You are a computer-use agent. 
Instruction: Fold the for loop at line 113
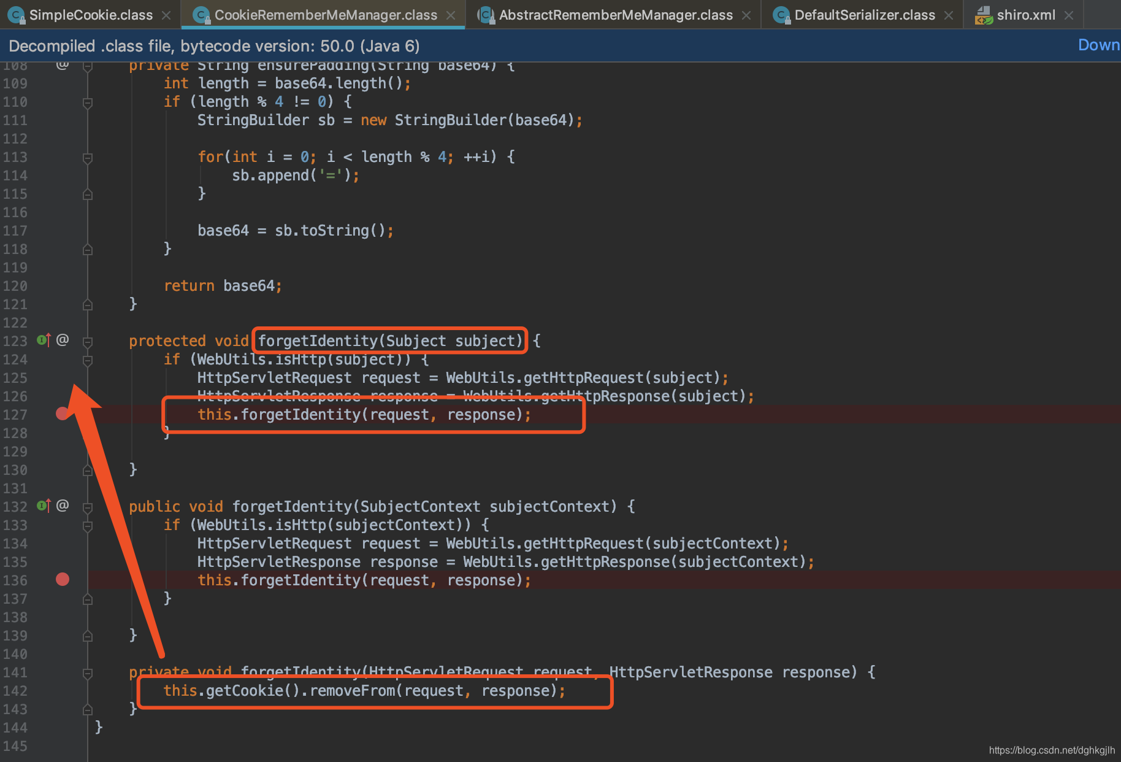[88, 158]
